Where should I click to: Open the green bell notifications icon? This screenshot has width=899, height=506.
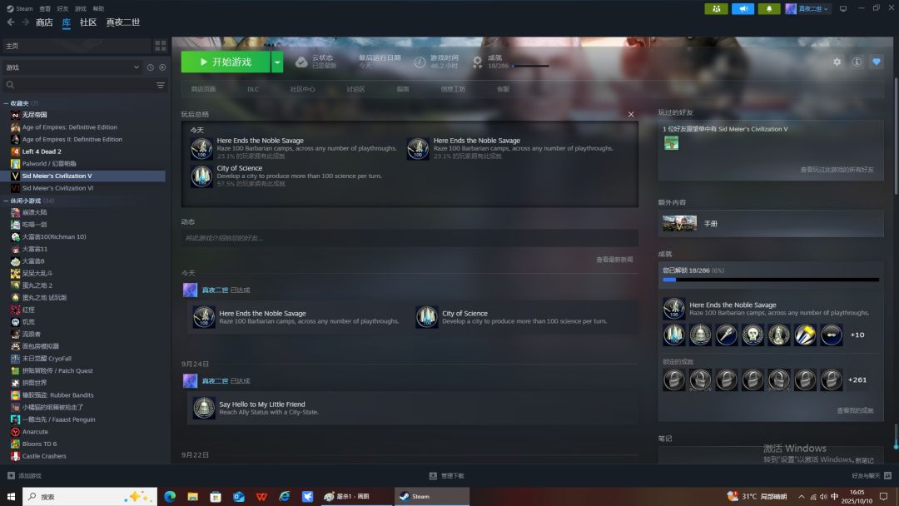pos(769,8)
